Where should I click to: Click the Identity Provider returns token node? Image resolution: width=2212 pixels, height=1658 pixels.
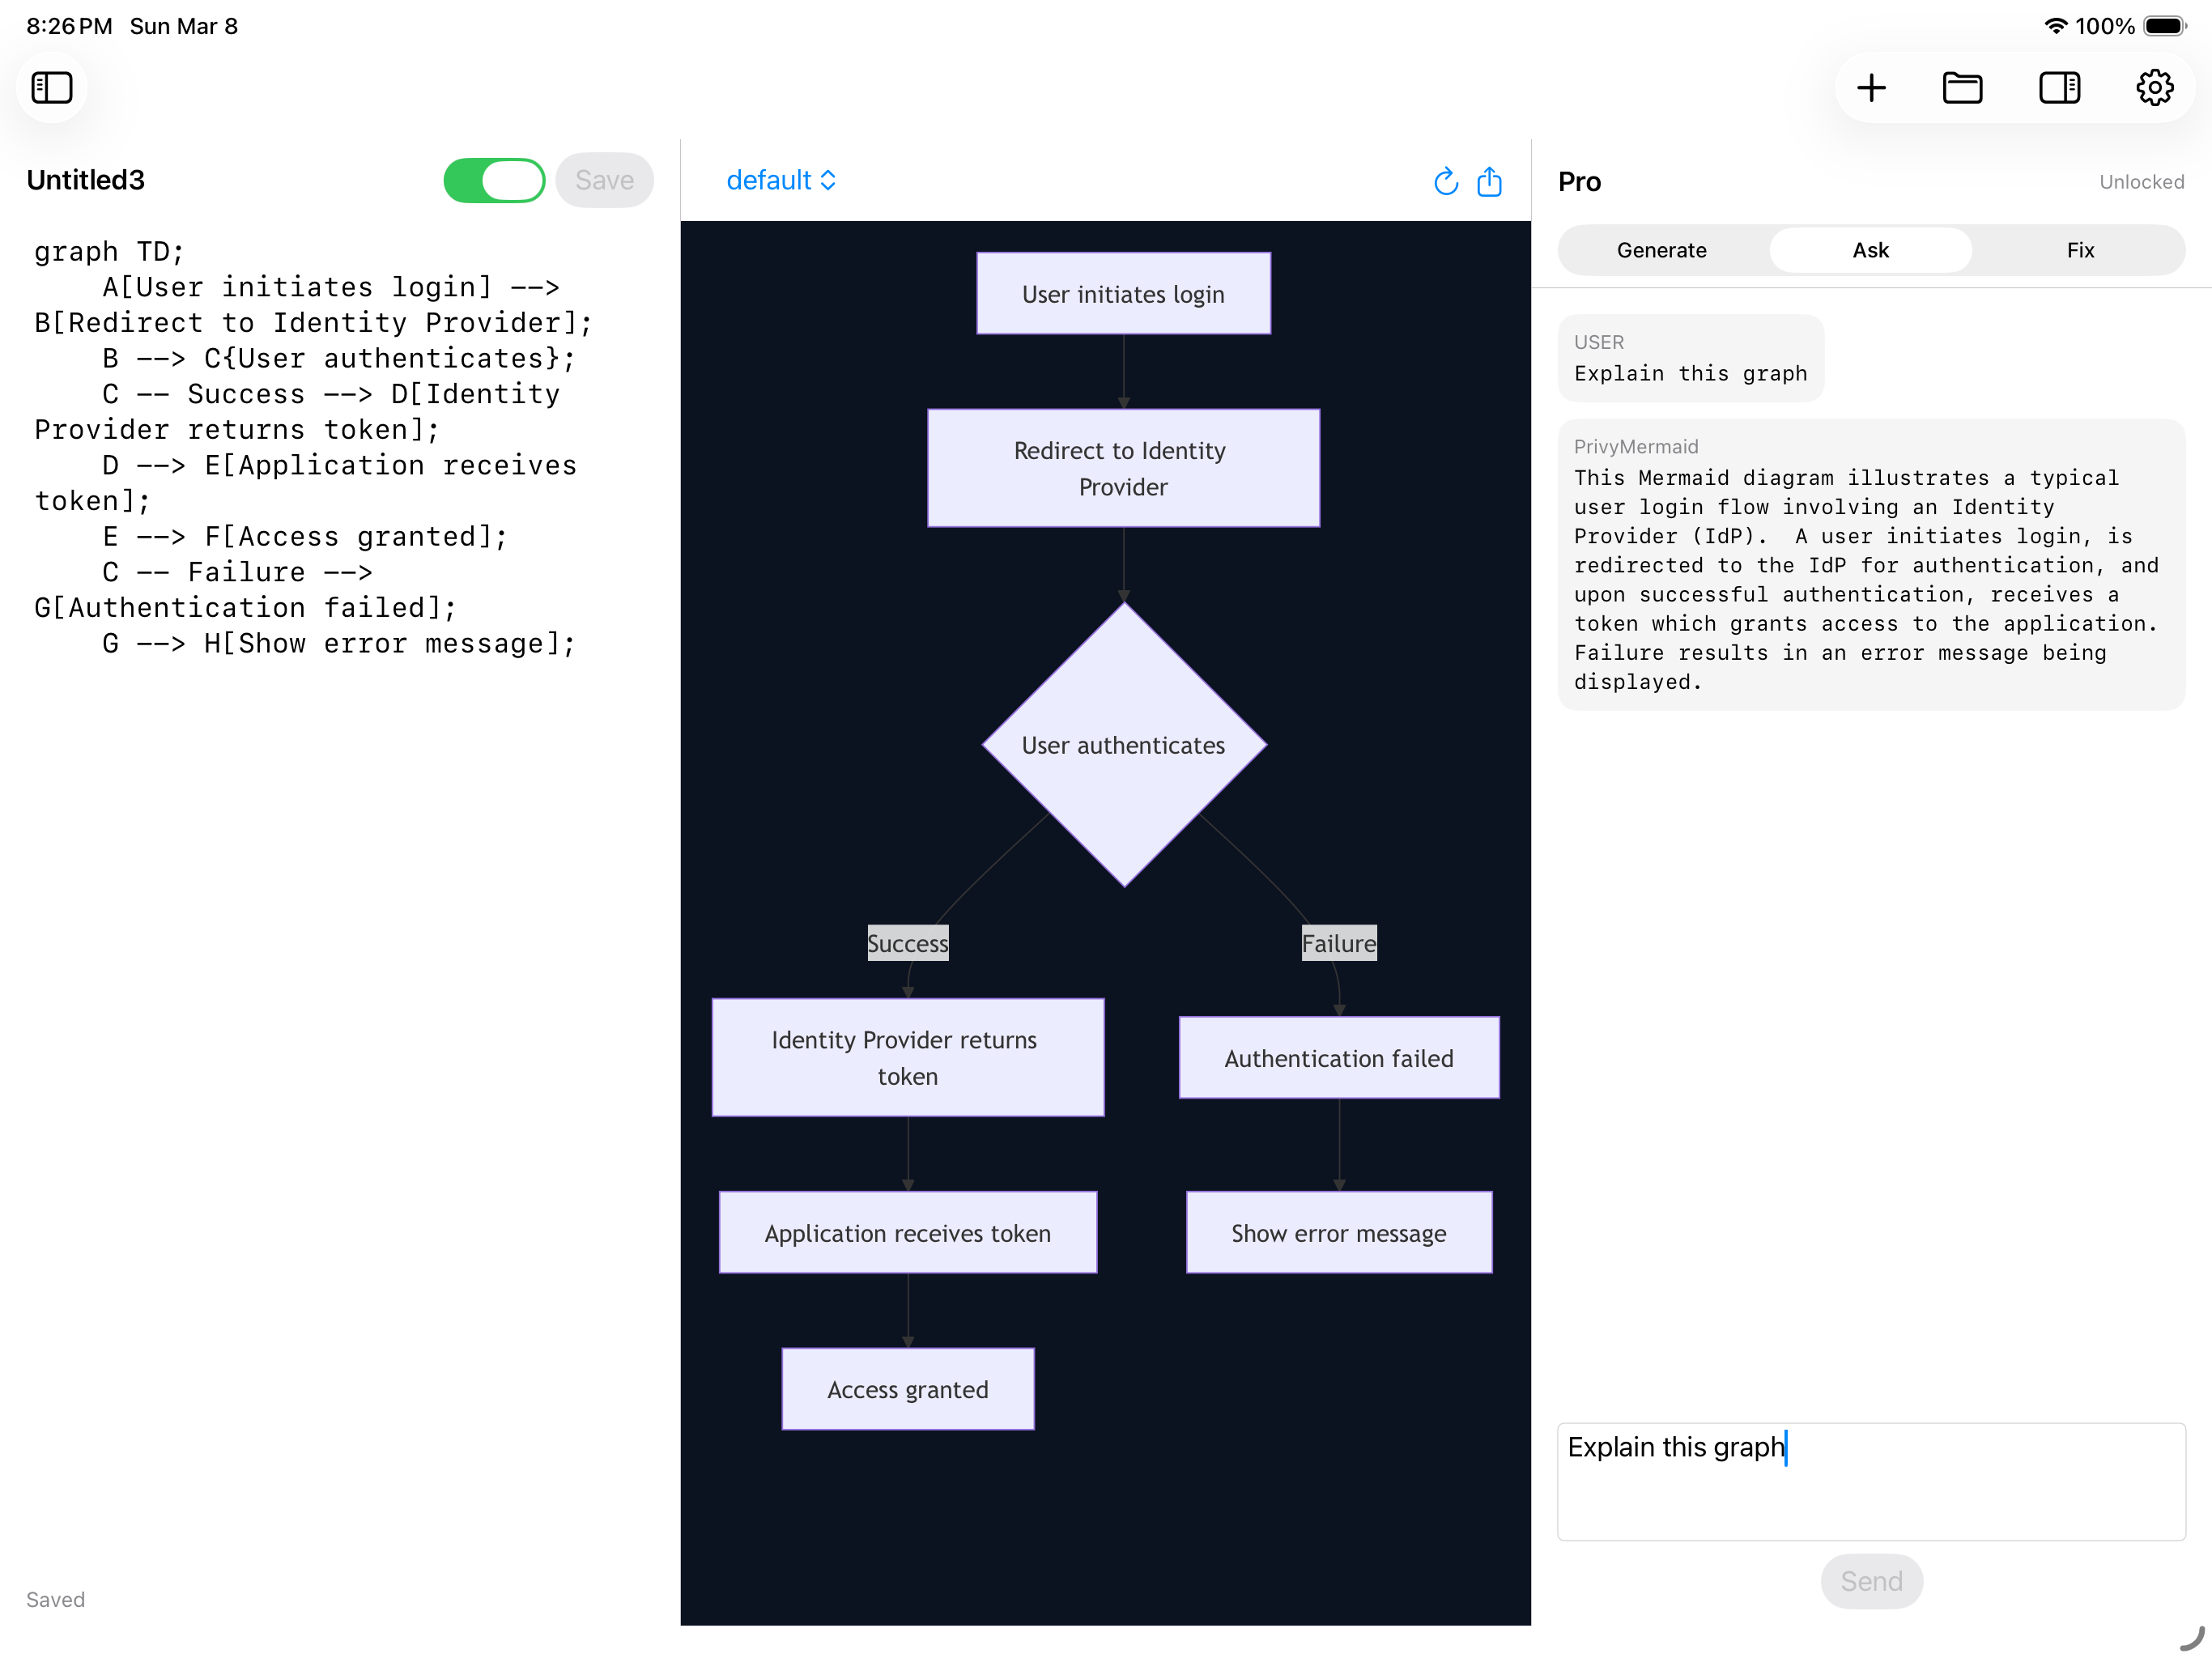click(x=907, y=1058)
